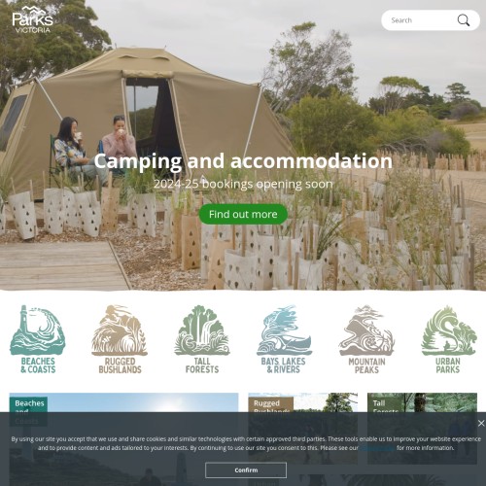Click the 2024-25 bookings opening soon text
This screenshot has height=486, width=486.
(243, 184)
